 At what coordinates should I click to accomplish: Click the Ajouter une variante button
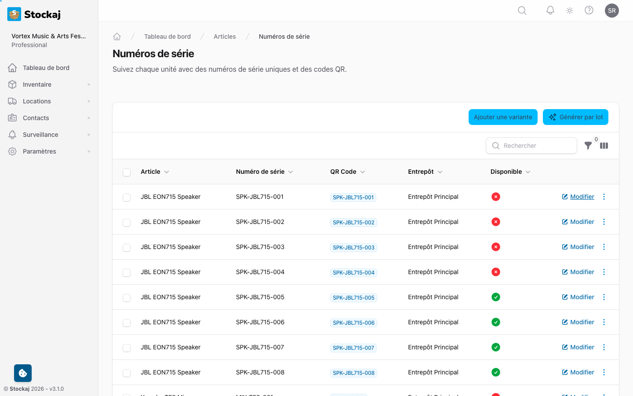tap(503, 117)
